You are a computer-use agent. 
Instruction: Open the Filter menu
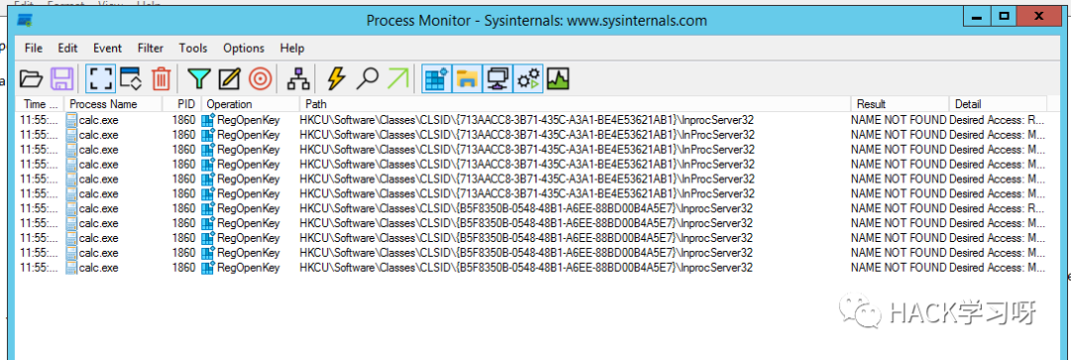[x=151, y=49]
